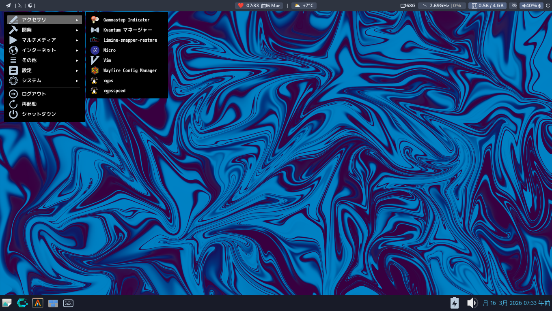Click the blue windows icon in bottom panel

(53, 303)
